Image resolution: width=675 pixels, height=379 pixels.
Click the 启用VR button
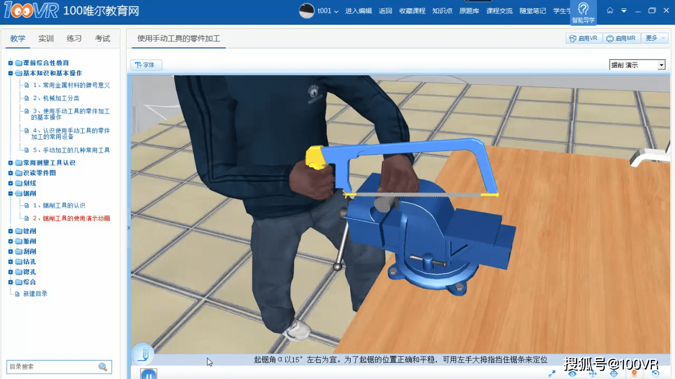[x=584, y=38]
